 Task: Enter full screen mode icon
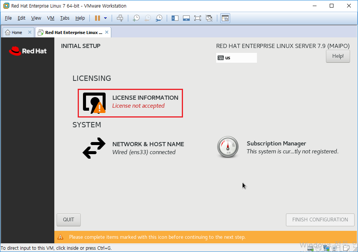pos(198,18)
